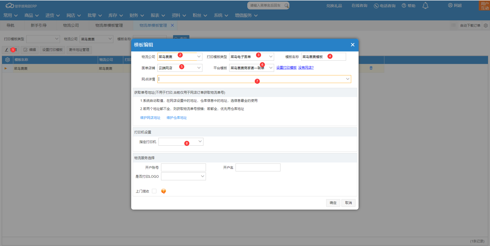
Task: Click the 编辑 toolbar button
Action: (x=30, y=50)
